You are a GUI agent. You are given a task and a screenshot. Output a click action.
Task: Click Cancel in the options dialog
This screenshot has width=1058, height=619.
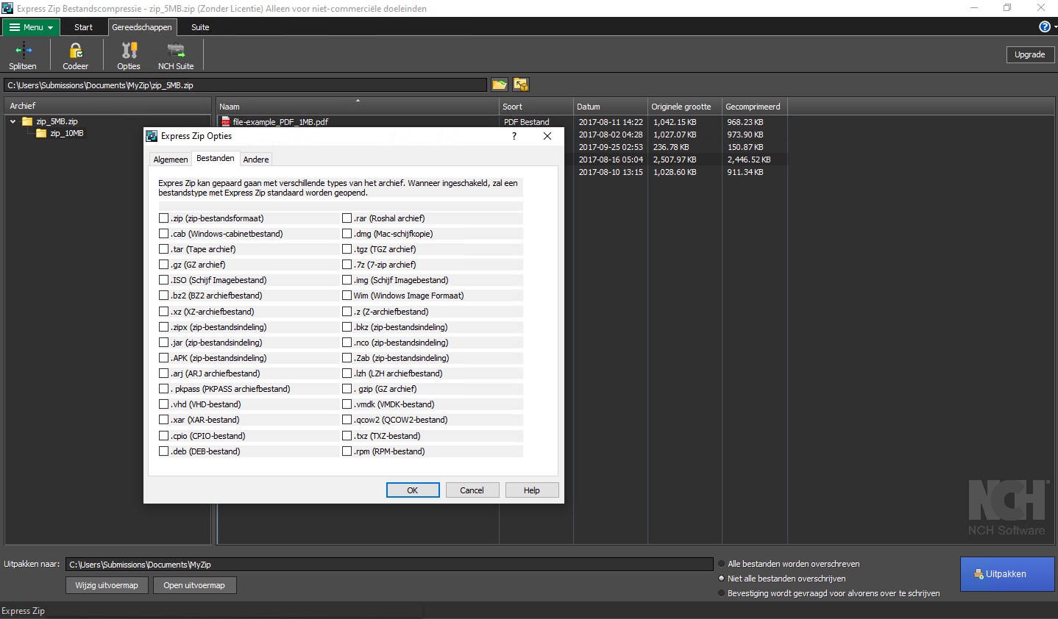[x=472, y=490]
